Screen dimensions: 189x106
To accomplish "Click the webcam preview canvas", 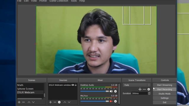I will [96, 40].
